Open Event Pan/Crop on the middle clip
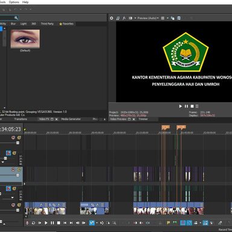Viewport: 232px width, 232px height. [92, 205]
